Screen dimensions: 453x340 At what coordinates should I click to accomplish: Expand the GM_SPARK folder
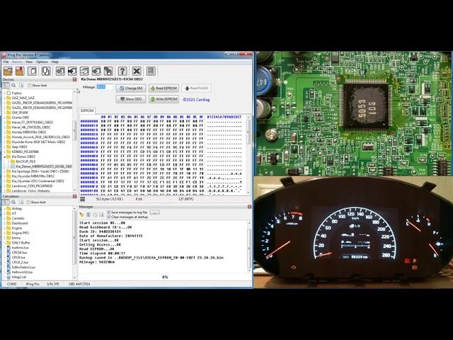tap(5, 113)
